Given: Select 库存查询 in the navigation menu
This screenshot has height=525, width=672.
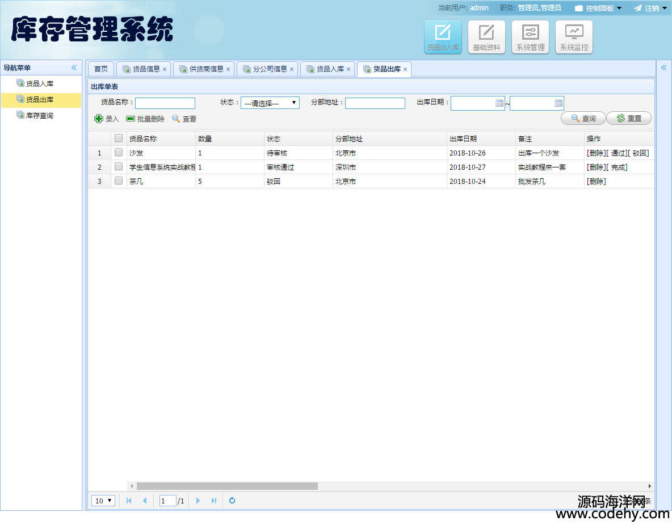Looking at the screenshot, I should point(40,115).
